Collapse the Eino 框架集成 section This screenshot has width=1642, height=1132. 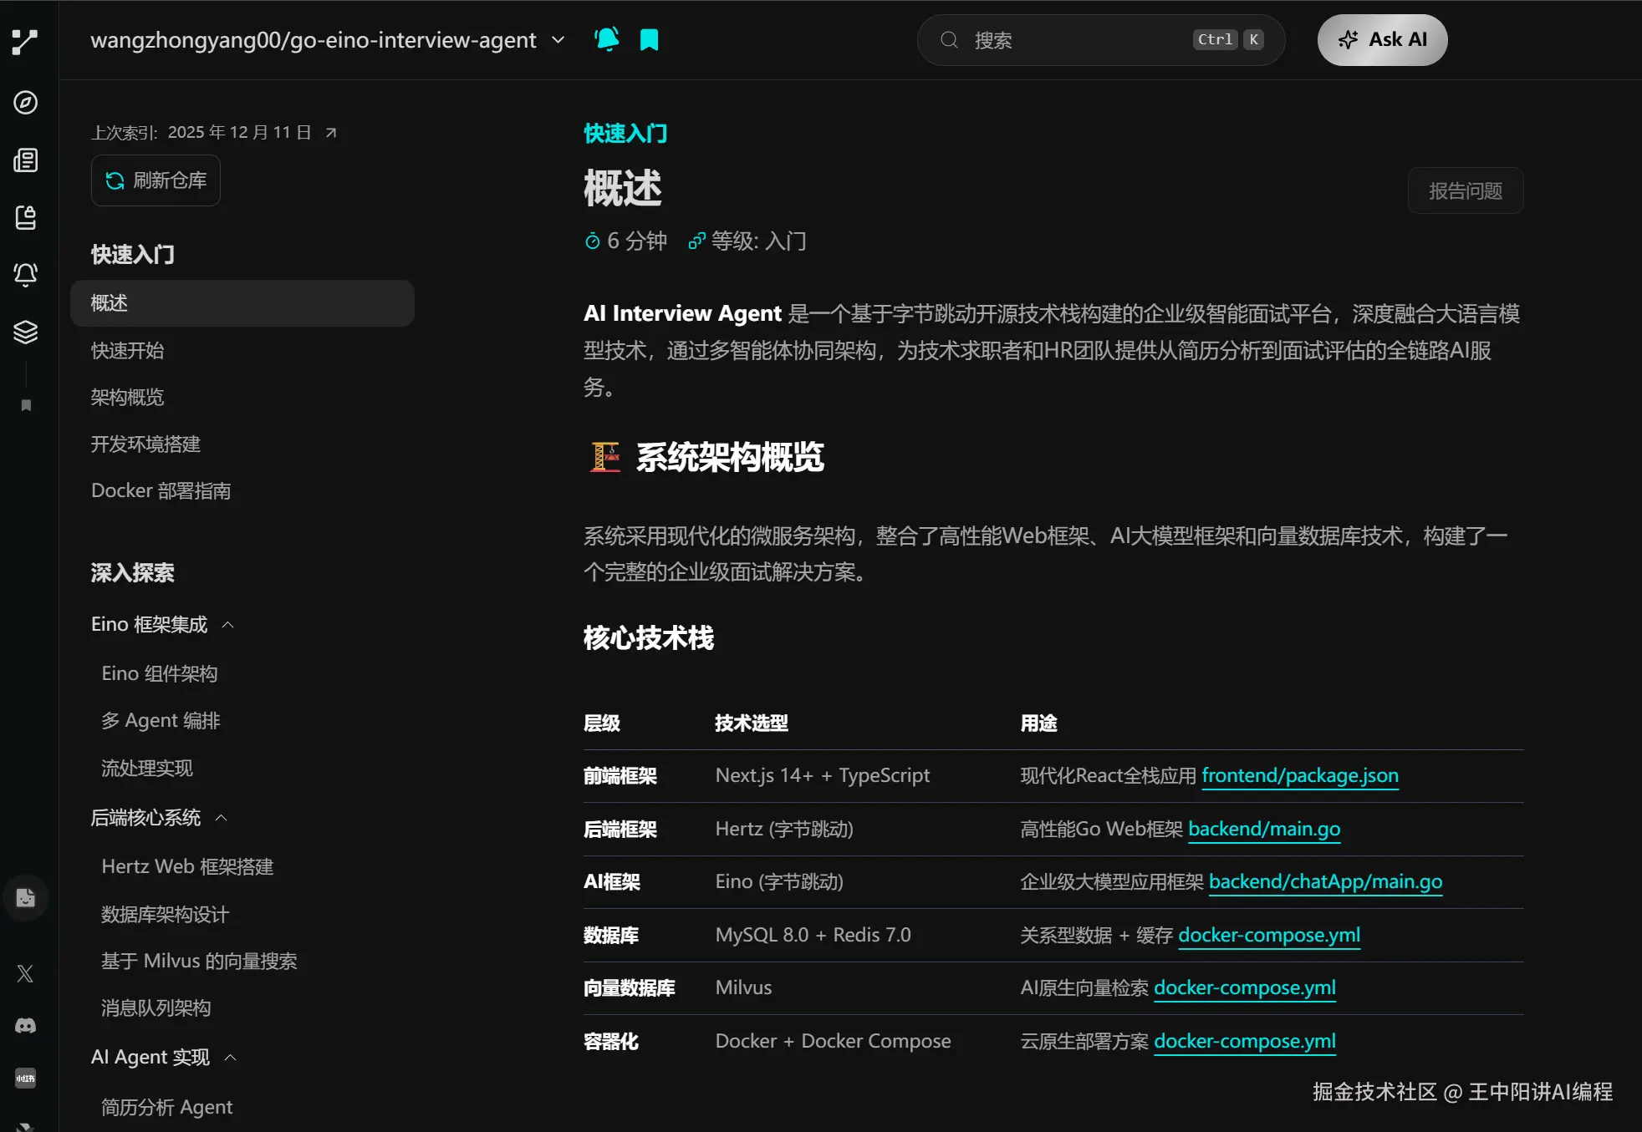[x=228, y=625]
